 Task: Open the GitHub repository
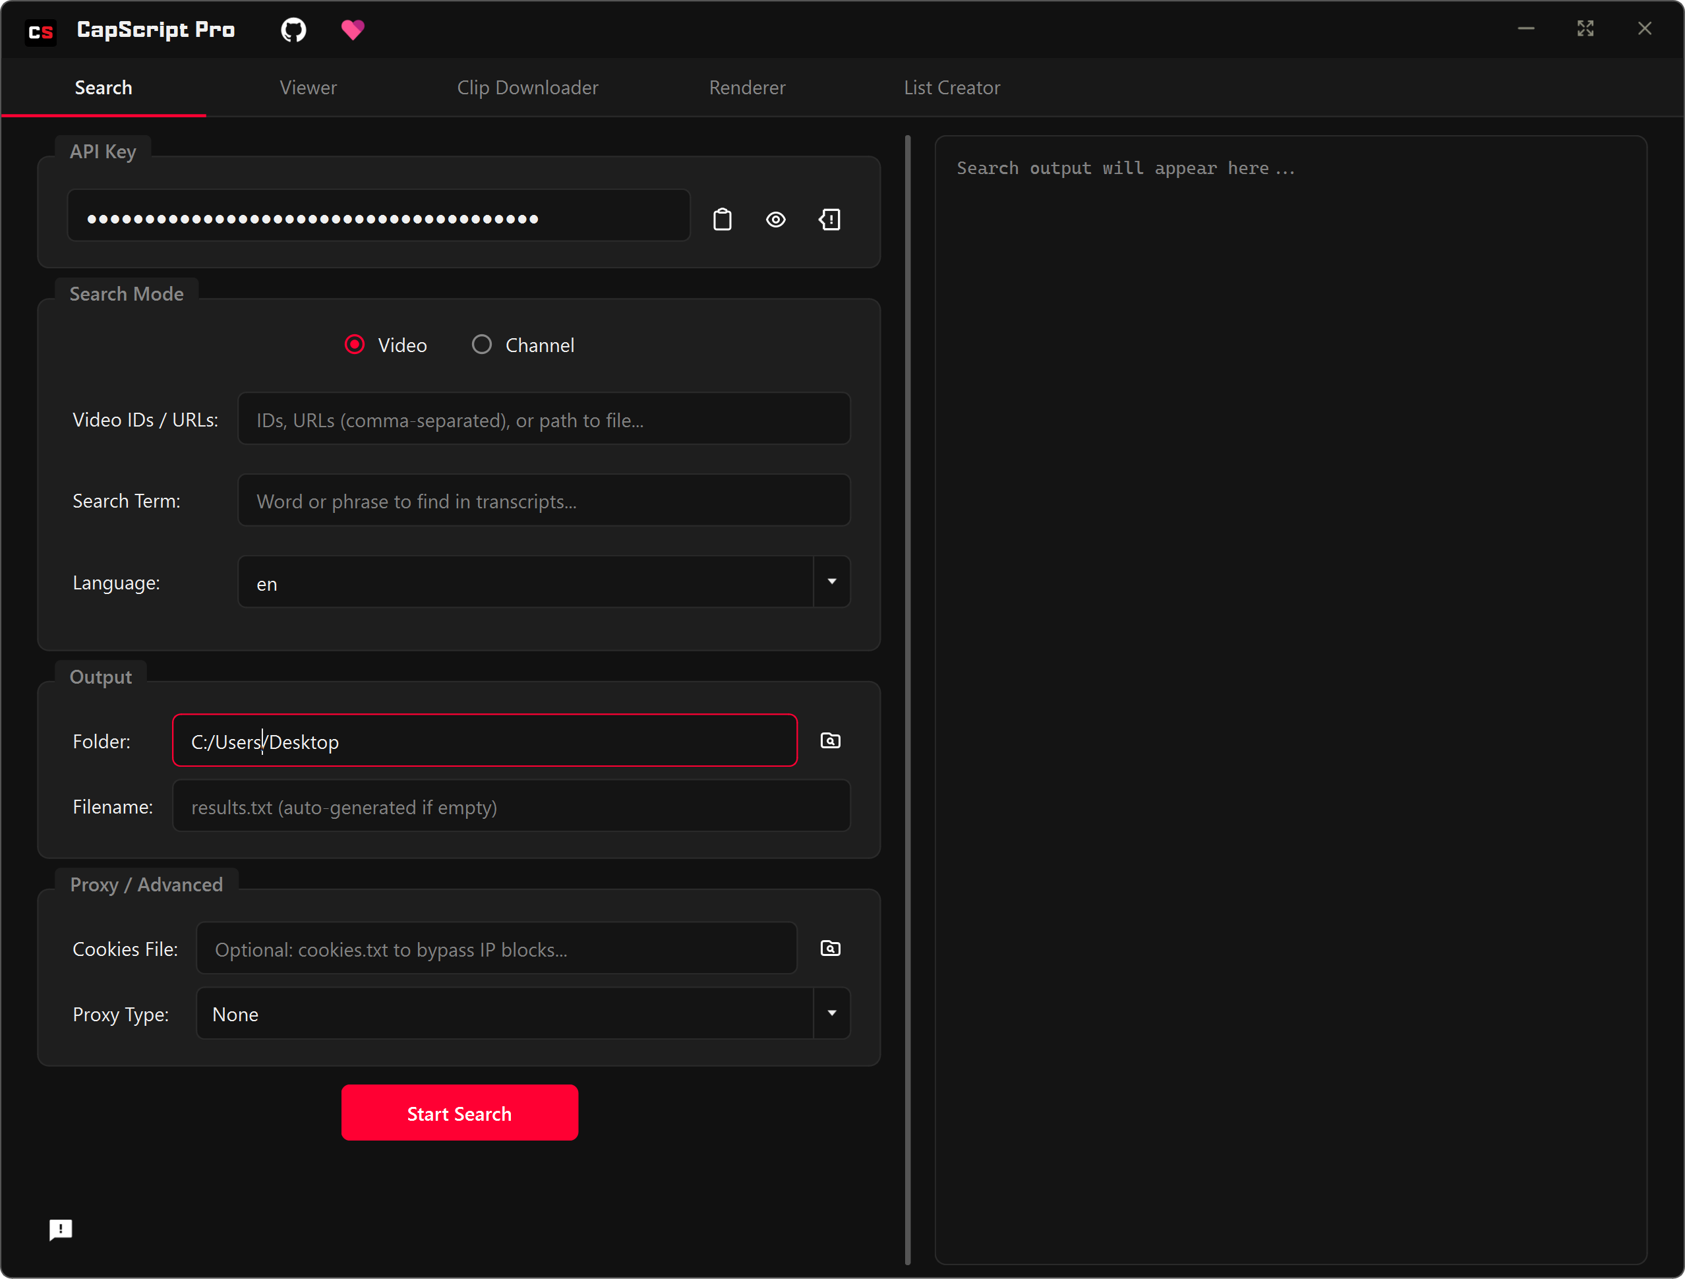point(293,30)
